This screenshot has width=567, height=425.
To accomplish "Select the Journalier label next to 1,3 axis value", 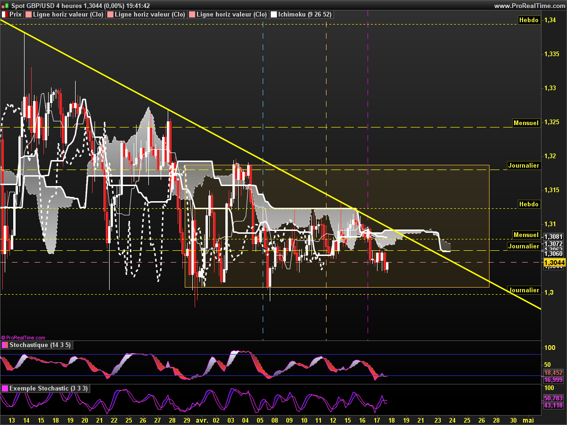I will coord(524,290).
